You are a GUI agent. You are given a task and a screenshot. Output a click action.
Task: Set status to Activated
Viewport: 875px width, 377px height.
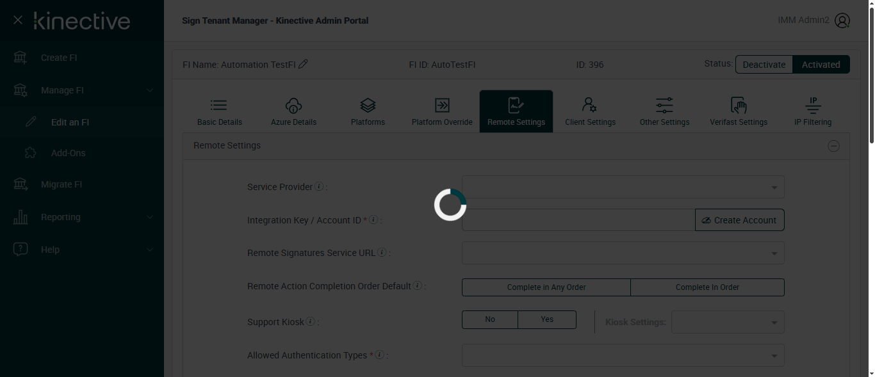(821, 65)
